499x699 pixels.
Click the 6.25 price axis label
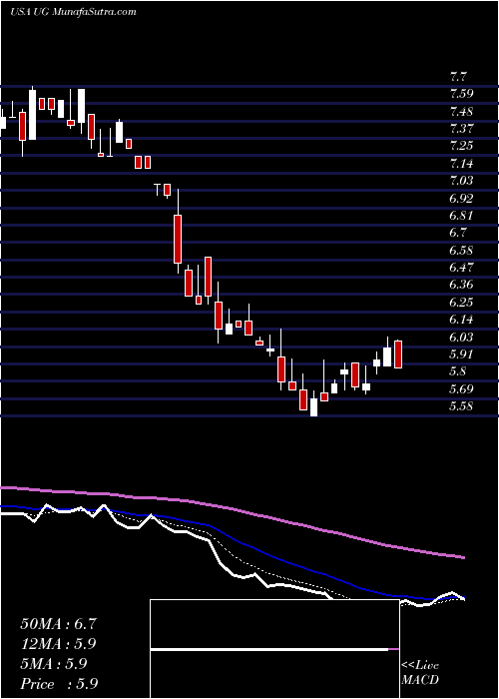click(461, 303)
